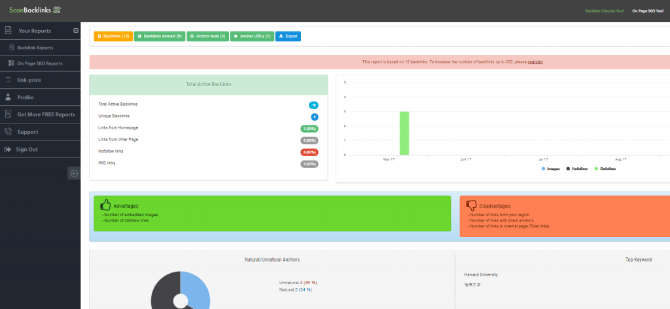
Task: Select the Backlinks (10) tab
Action: [113, 37]
